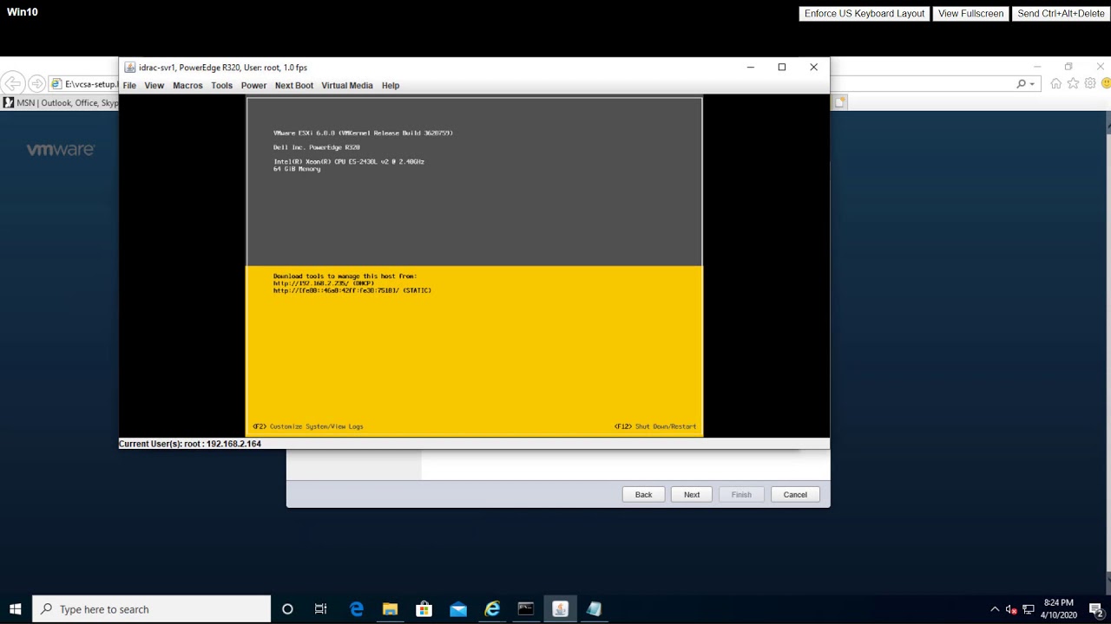Click the network tray icon

[1029, 609]
